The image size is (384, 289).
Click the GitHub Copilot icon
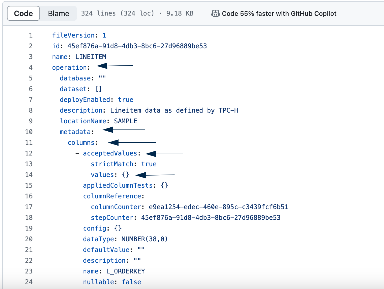pyautogui.click(x=215, y=13)
